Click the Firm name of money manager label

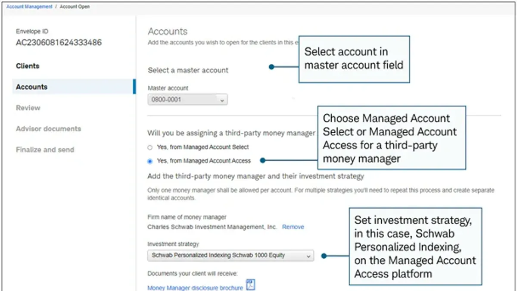pyautogui.click(x=187, y=217)
